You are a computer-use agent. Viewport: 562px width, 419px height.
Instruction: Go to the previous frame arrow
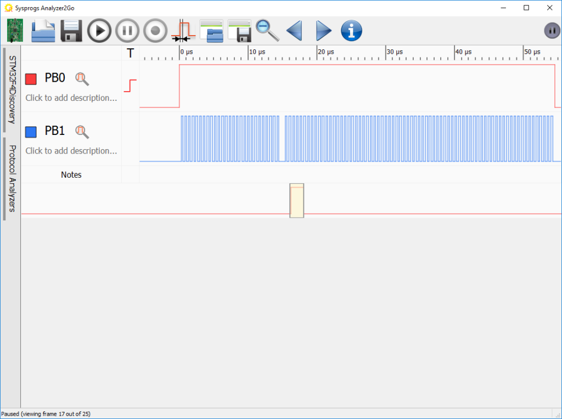tap(295, 31)
